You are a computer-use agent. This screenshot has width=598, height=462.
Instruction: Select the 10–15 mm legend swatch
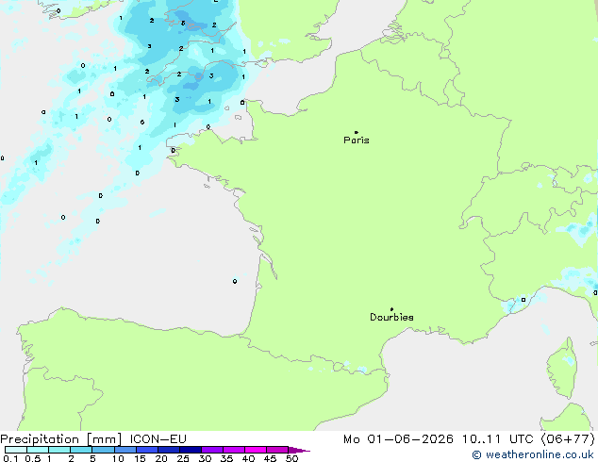125,450
